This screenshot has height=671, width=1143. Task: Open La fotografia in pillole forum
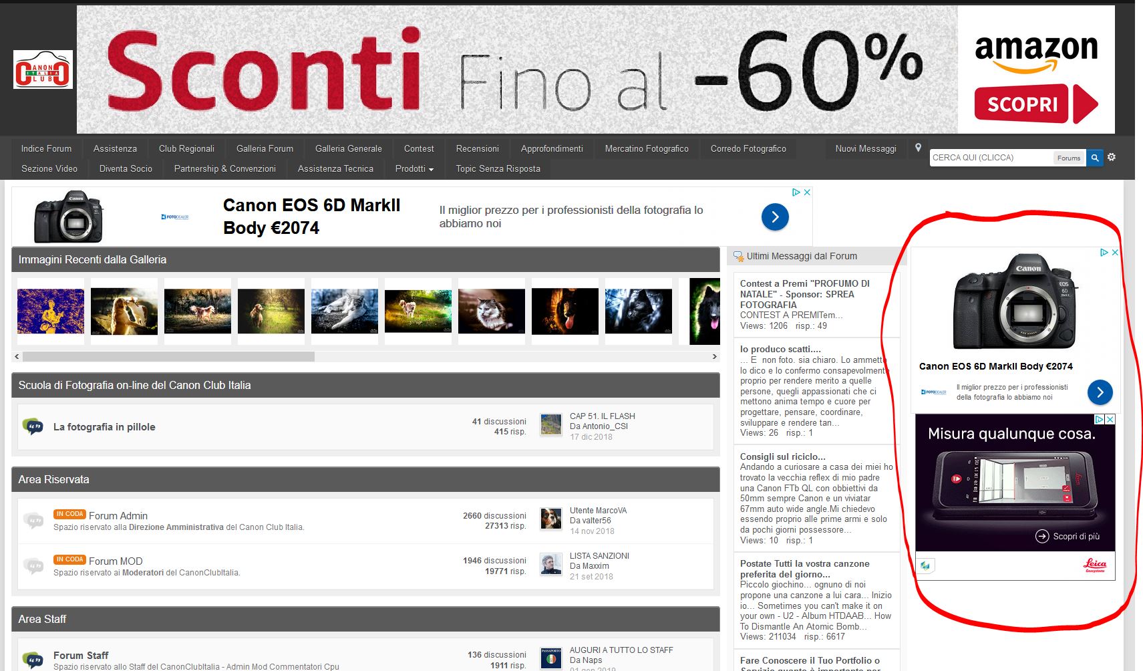coord(104,427)
